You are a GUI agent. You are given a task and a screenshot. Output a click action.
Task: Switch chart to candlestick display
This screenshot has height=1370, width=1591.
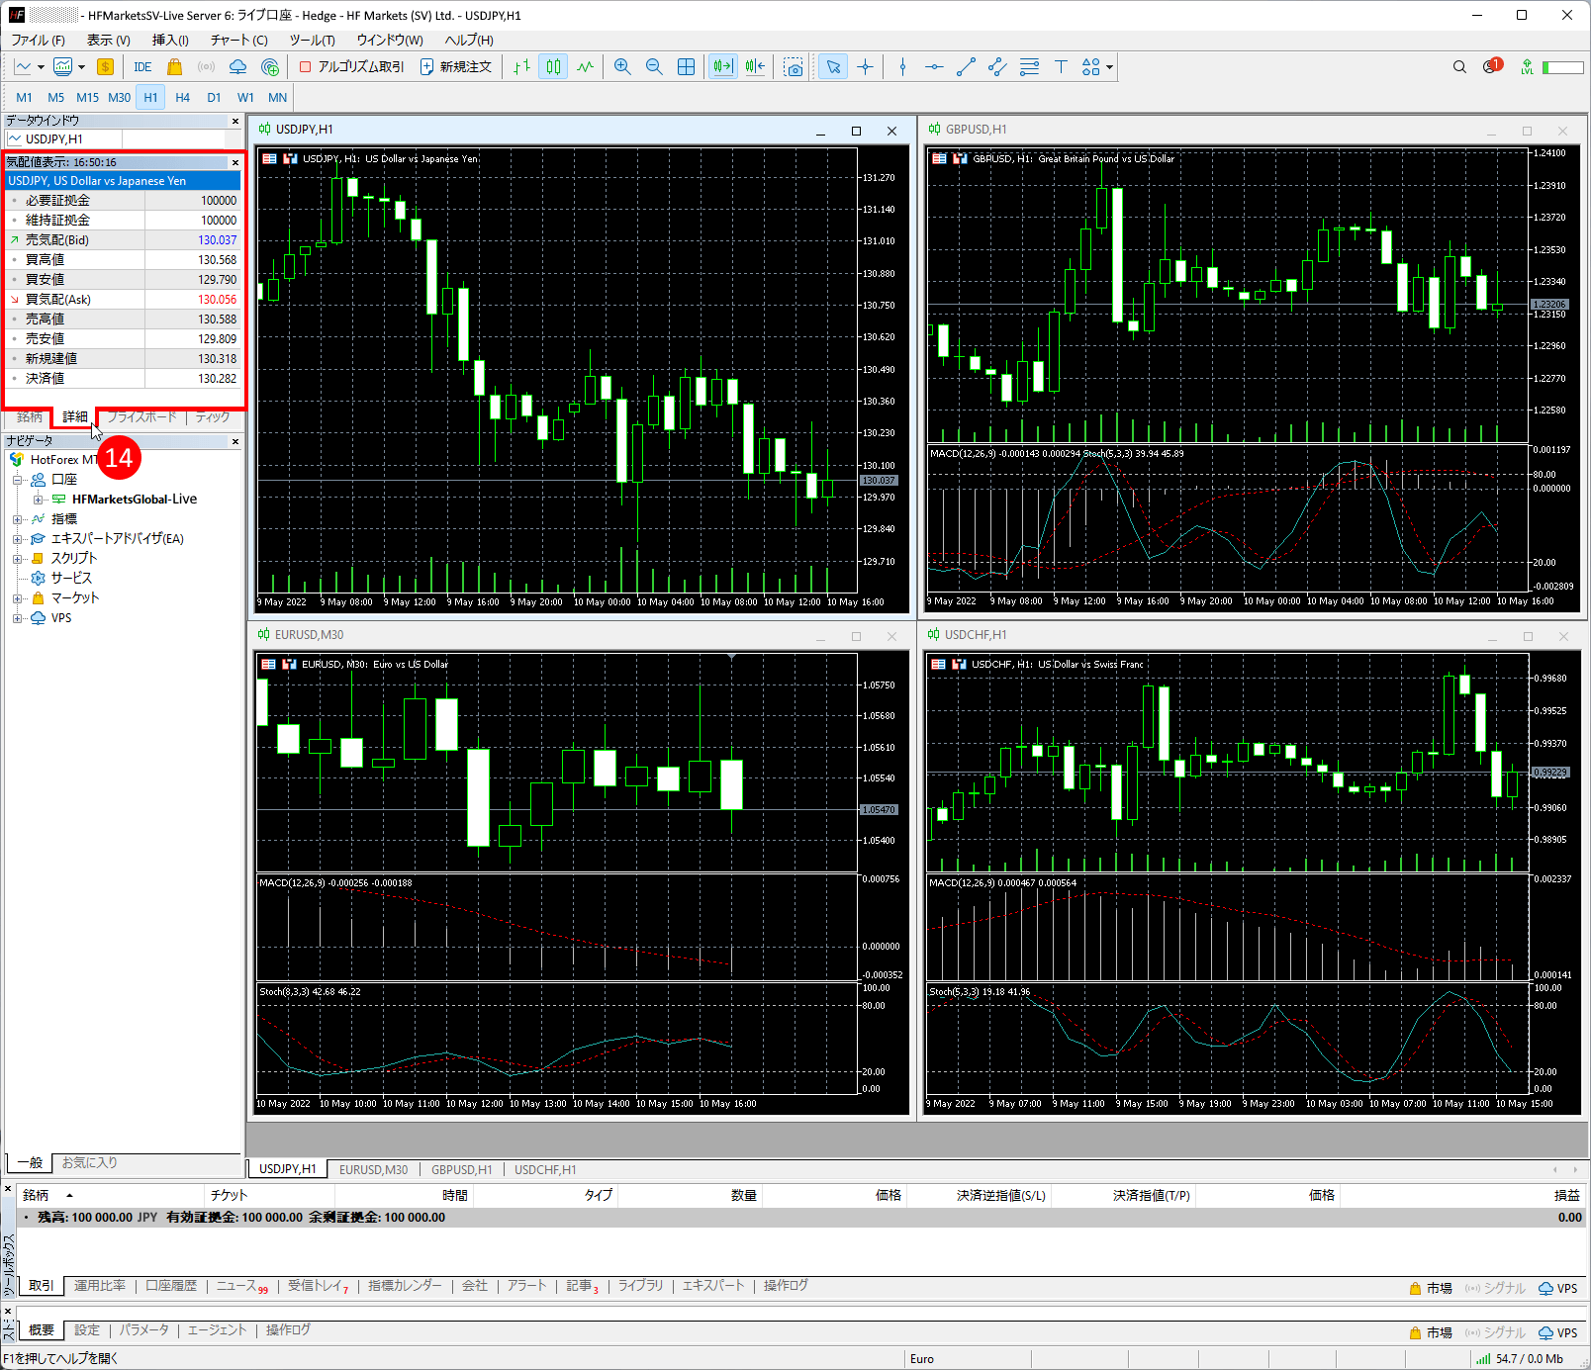tap(553, 67)
